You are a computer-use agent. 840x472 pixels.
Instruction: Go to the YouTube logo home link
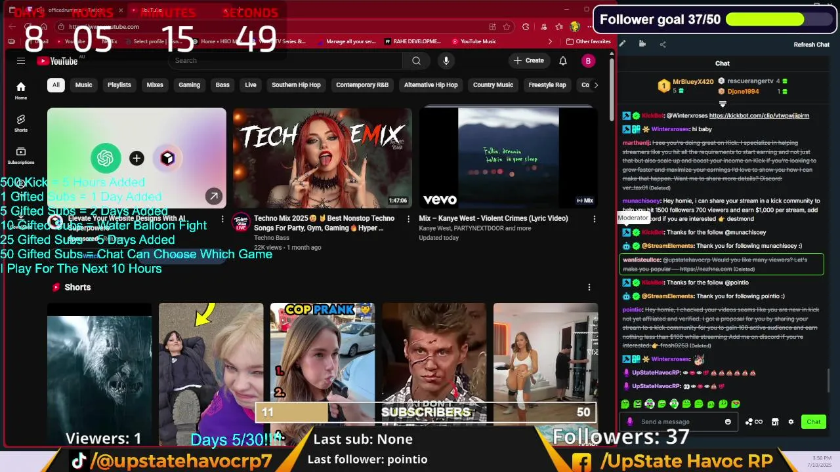tap(58, 61)
